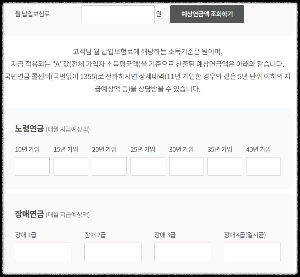Select the 20년 가입 pension amount field
Viewport: 300px width, 277px height.
coord(109,166)
